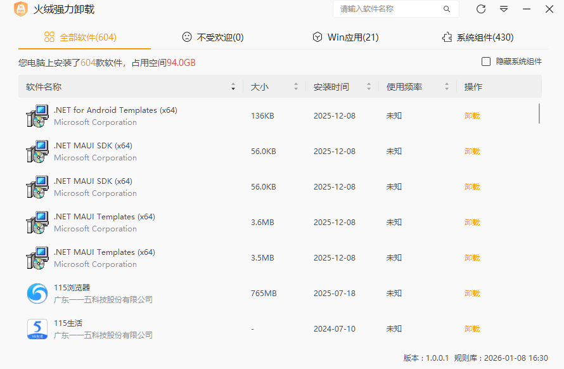The image size is (564, 369).
Task: Click the 94.0GB used space text
Action: pos(181,63)
